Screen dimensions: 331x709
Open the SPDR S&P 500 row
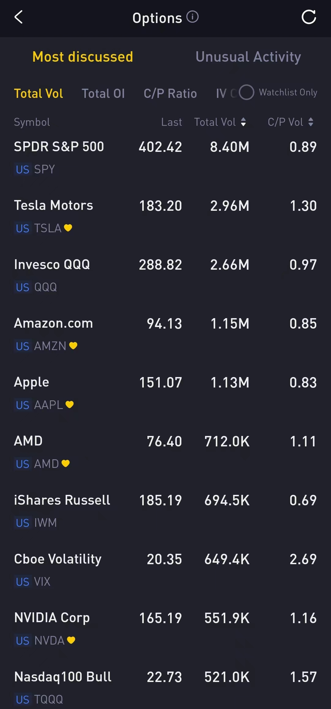tap(165, 158)
